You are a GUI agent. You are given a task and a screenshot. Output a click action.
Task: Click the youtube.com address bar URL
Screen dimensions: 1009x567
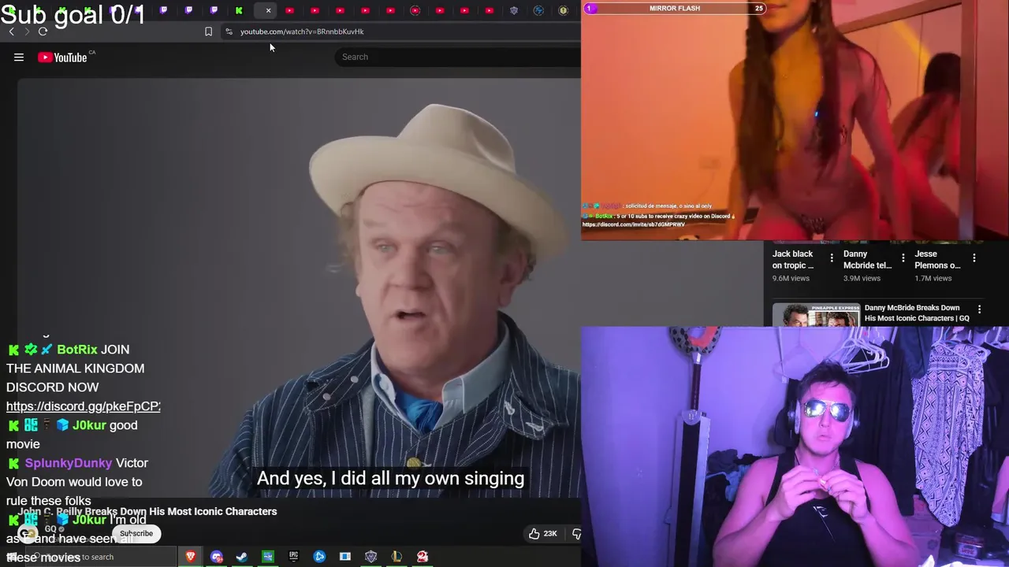coord(302,31)
